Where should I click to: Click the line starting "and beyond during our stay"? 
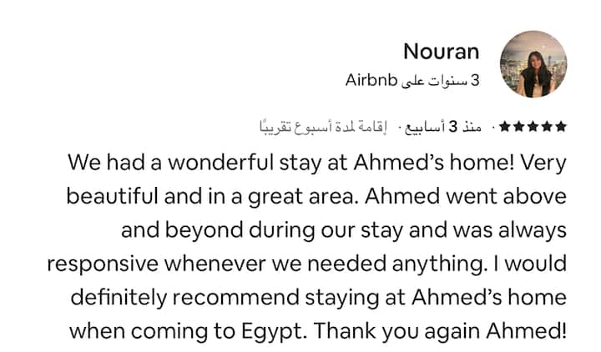click(343, 229)
